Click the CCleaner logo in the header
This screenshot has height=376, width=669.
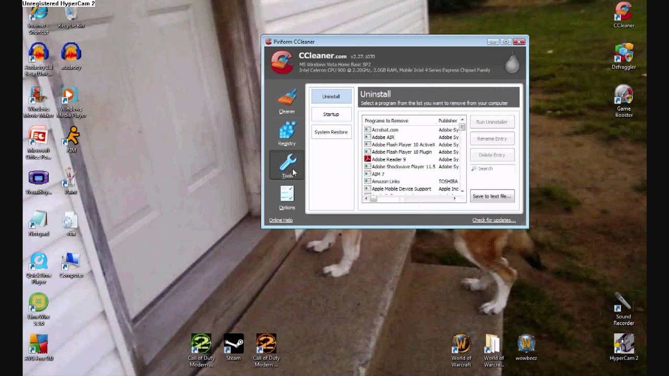click(x=282, y=62)
